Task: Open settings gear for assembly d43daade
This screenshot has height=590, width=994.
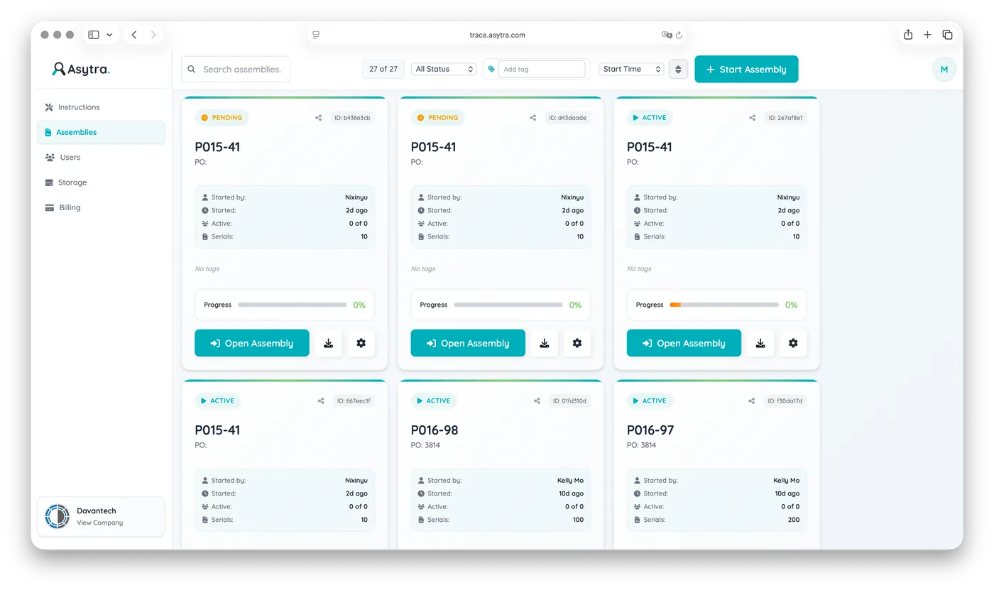Action: [x=577, y=343]
